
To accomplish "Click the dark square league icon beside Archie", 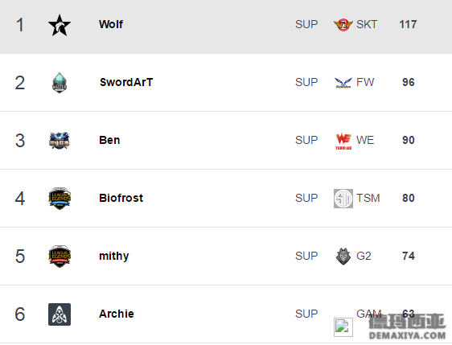I will point(60,314).
